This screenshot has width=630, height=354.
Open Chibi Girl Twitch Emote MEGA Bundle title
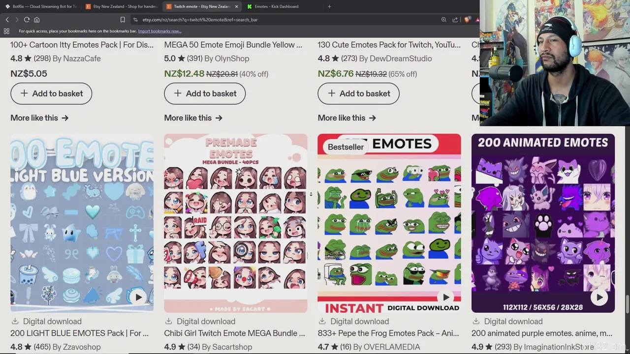coord(234,333)
